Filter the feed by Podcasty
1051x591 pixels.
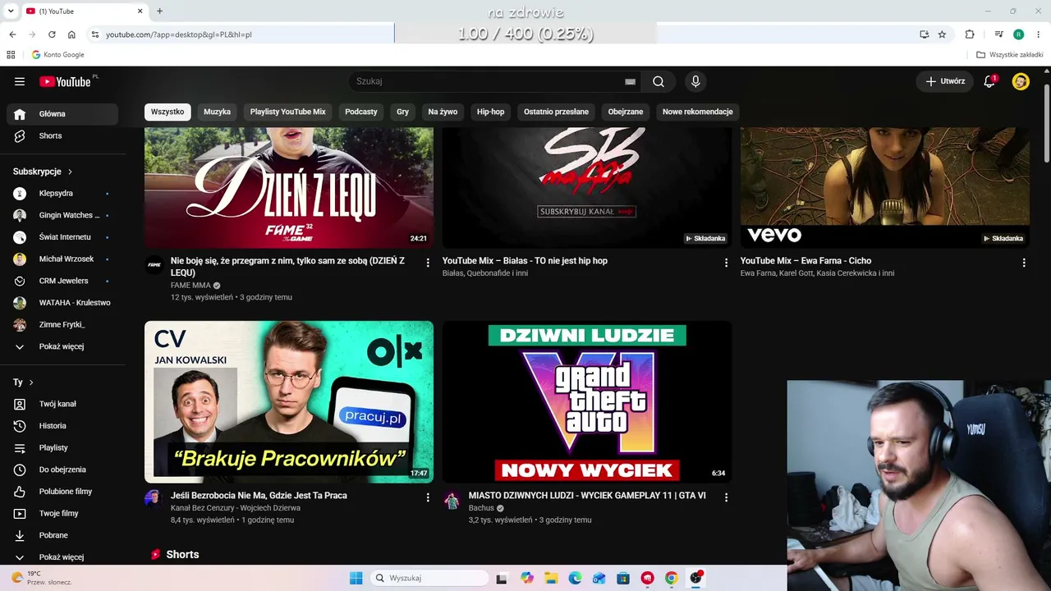click(x=361, y=112)
